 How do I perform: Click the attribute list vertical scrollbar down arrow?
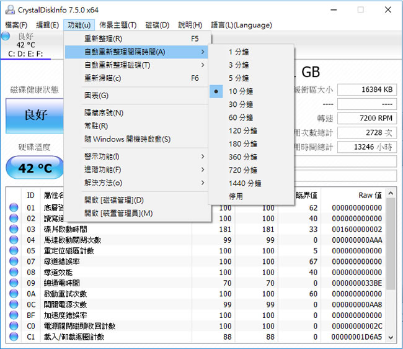tap(391, 337)
